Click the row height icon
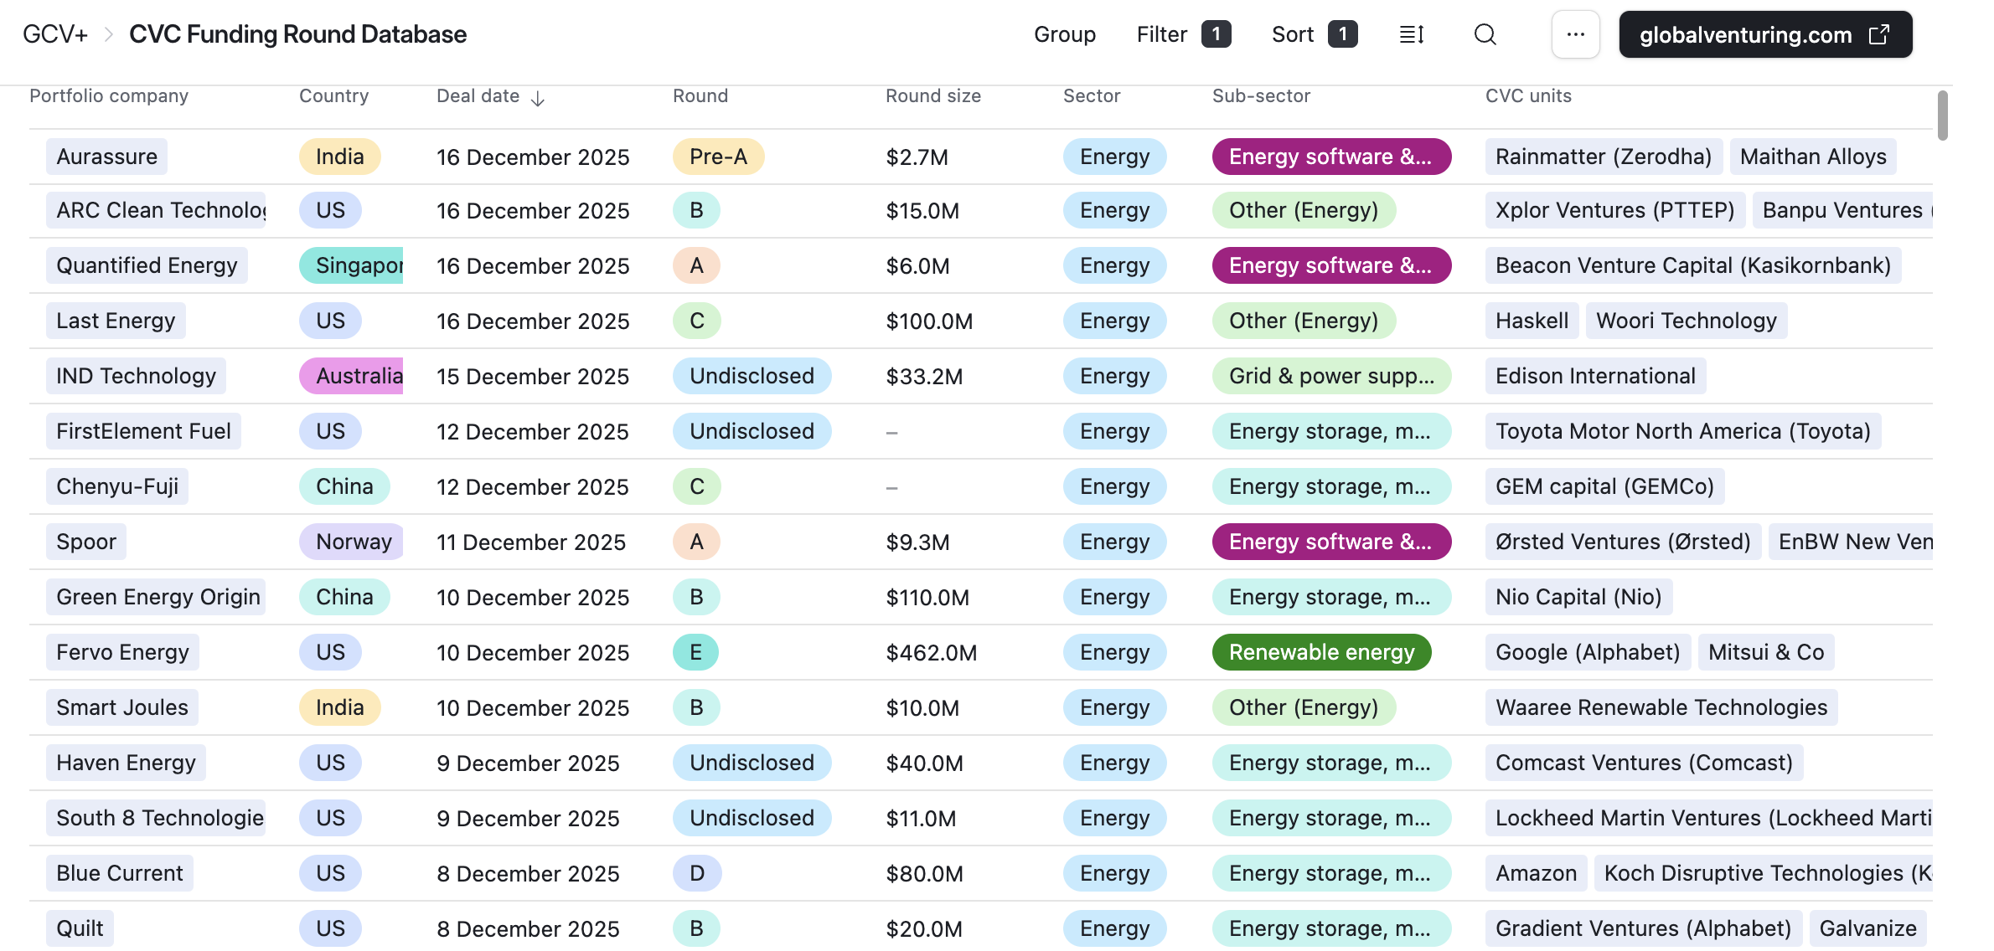This screenshot has height=951, width=1994. click(1412, 34)
